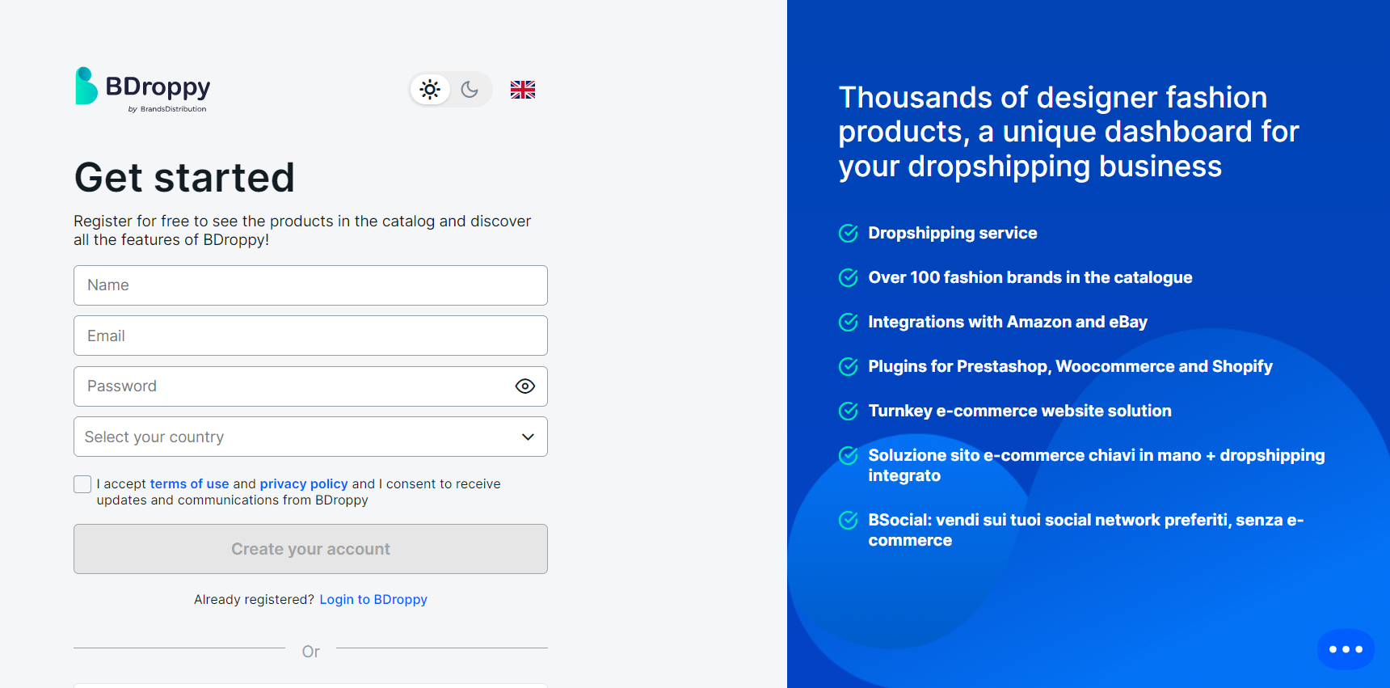1390x688 pixels.
Task: Switch to dark mode moon icon
Action: click(x=470, y=90)
